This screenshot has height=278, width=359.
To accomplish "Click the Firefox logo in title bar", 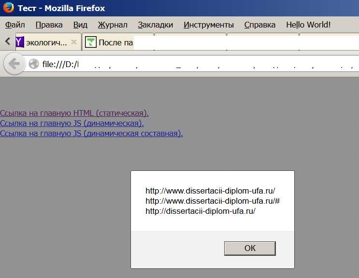I will (9, 7).
